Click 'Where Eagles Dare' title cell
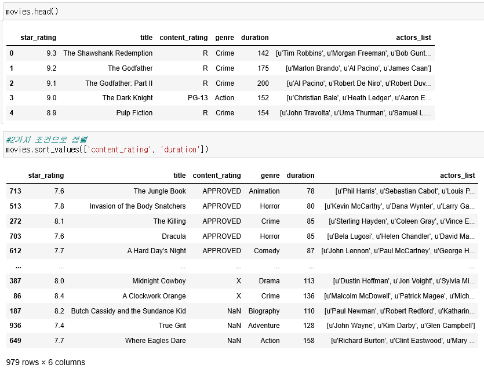Image resolution: width=484 pixels, height=372 pixels. 155,341
